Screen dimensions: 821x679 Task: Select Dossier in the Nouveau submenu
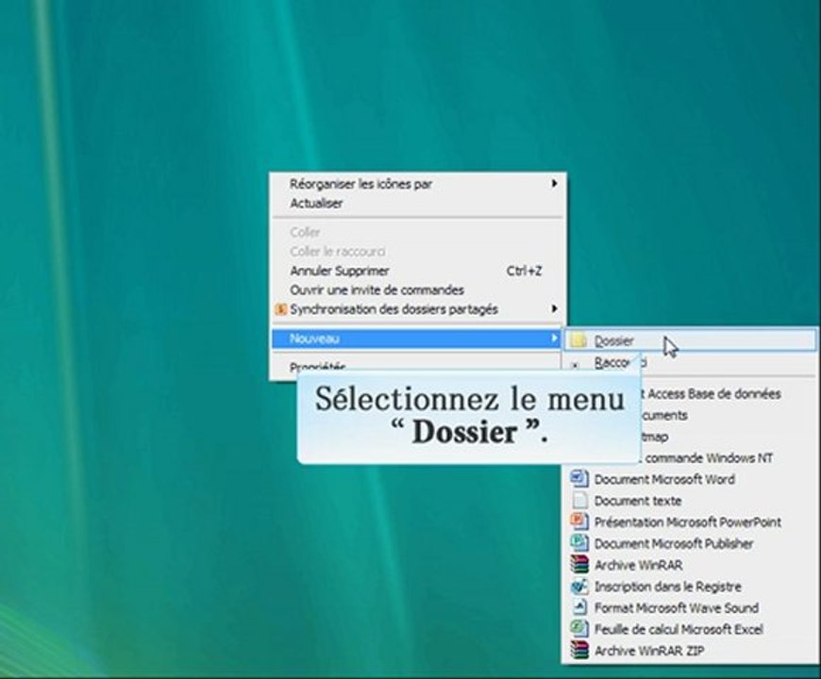(x=690, y=341)
